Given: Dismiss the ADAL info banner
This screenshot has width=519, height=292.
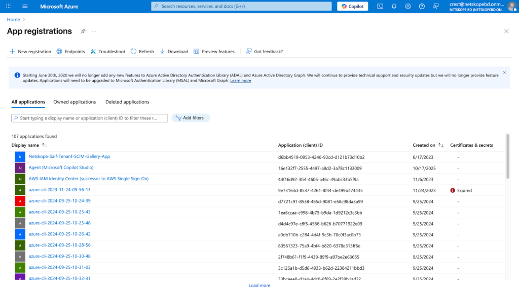Looking at the screenshot, I should tap(504, 72).
